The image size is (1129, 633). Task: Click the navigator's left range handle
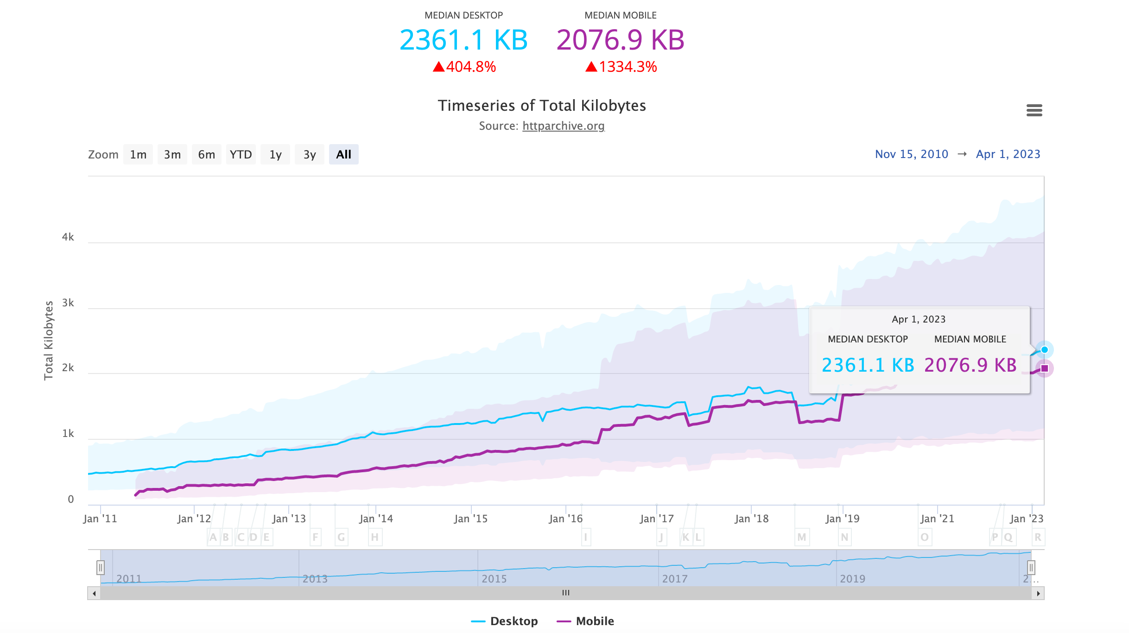point(101,567)
